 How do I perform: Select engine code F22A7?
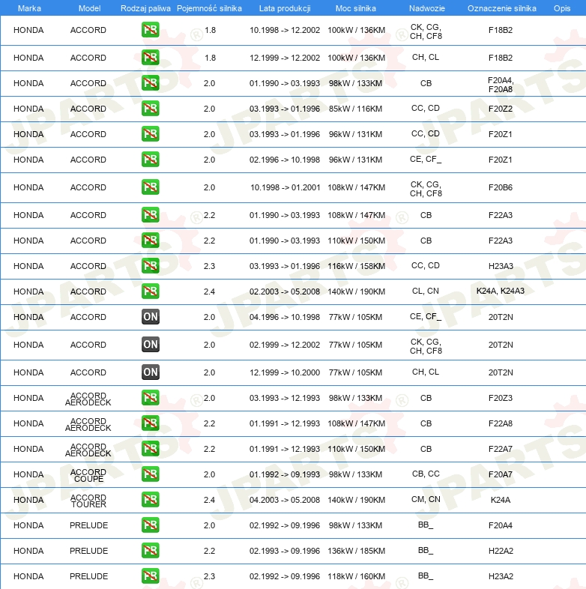(501, 450)
